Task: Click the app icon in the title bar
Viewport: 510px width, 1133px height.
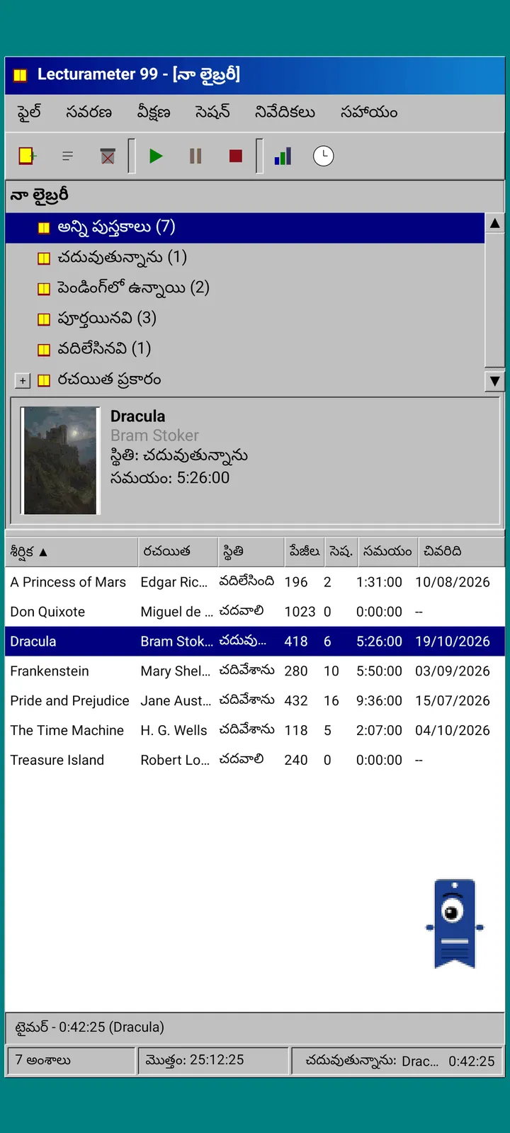Action: click(21, 75)
